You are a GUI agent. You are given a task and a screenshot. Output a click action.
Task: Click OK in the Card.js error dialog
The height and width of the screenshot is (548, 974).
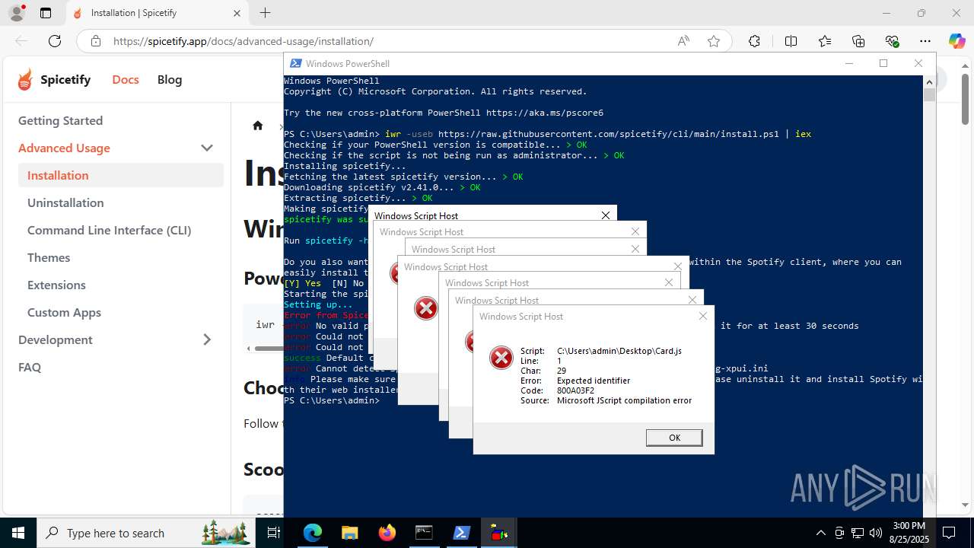674,438
